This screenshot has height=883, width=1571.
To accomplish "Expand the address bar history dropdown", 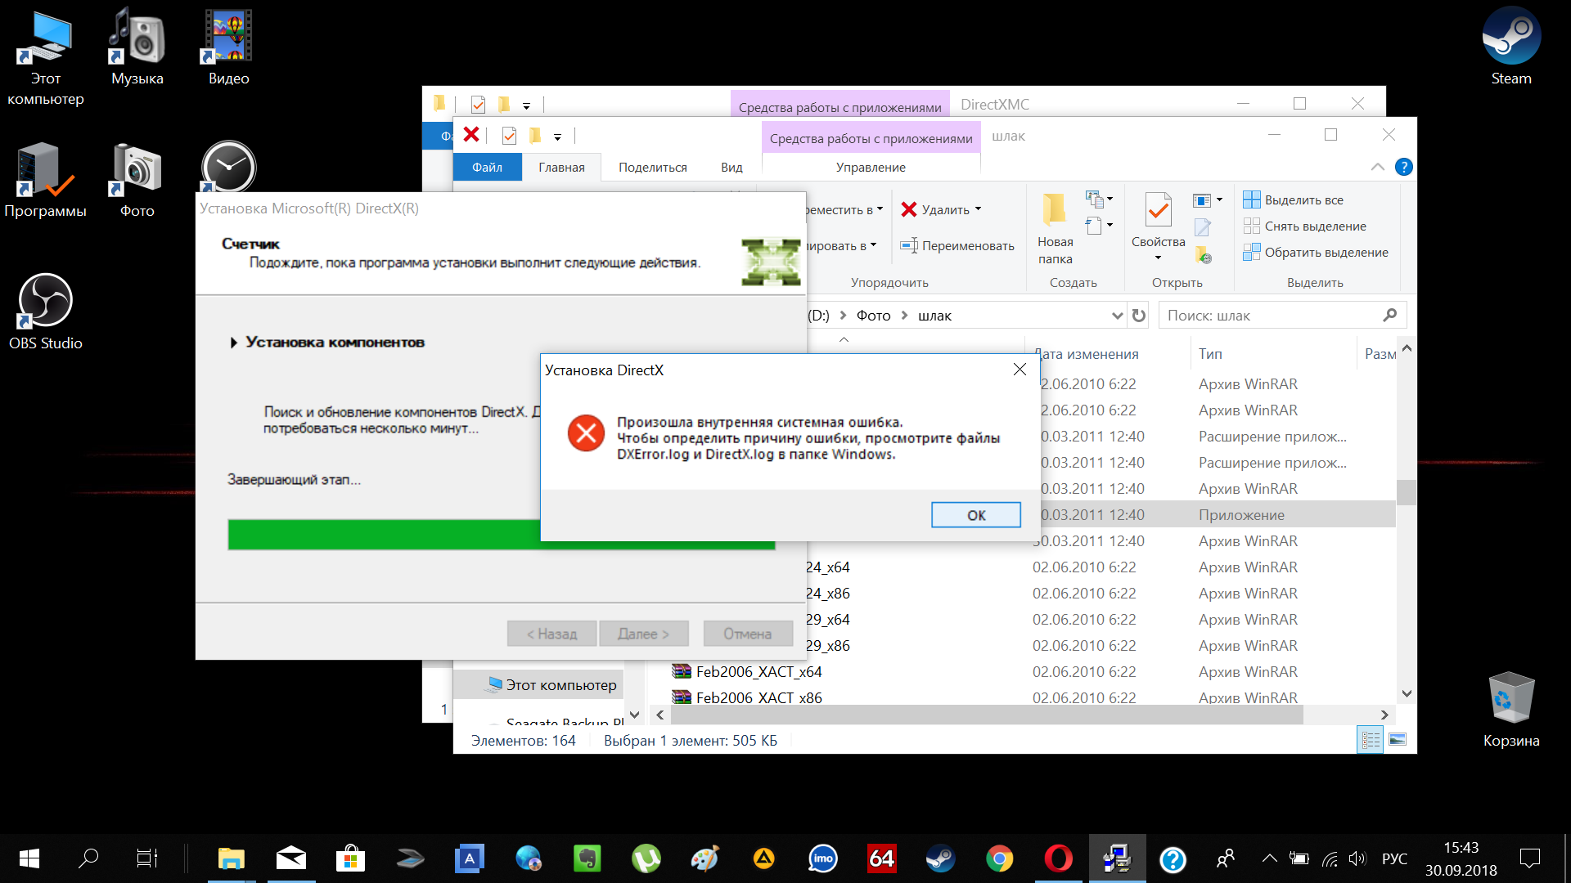I will pos(1117,316).
